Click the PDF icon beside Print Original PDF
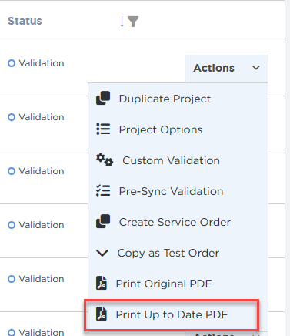This screenshot has width=290, height=336. click(102, 283)
